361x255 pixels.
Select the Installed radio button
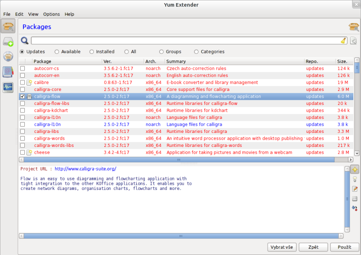coord(92,52)
